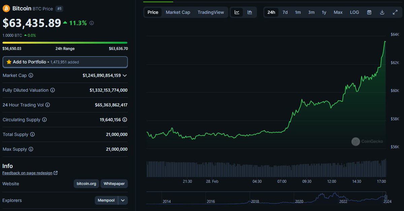Set chart range to 24h

[x=271, y=12]
